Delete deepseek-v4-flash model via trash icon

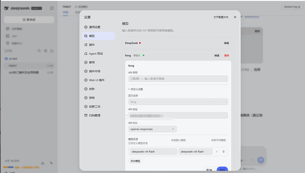224,151
